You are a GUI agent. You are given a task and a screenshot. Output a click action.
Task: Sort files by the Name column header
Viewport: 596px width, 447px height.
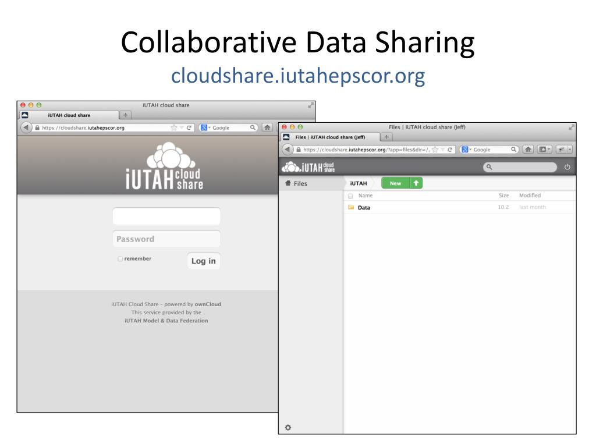366,196
